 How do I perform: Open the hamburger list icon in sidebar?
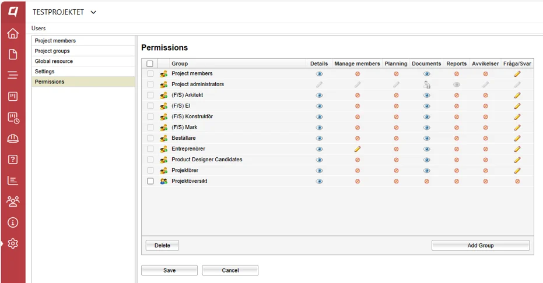coord(13,75)
